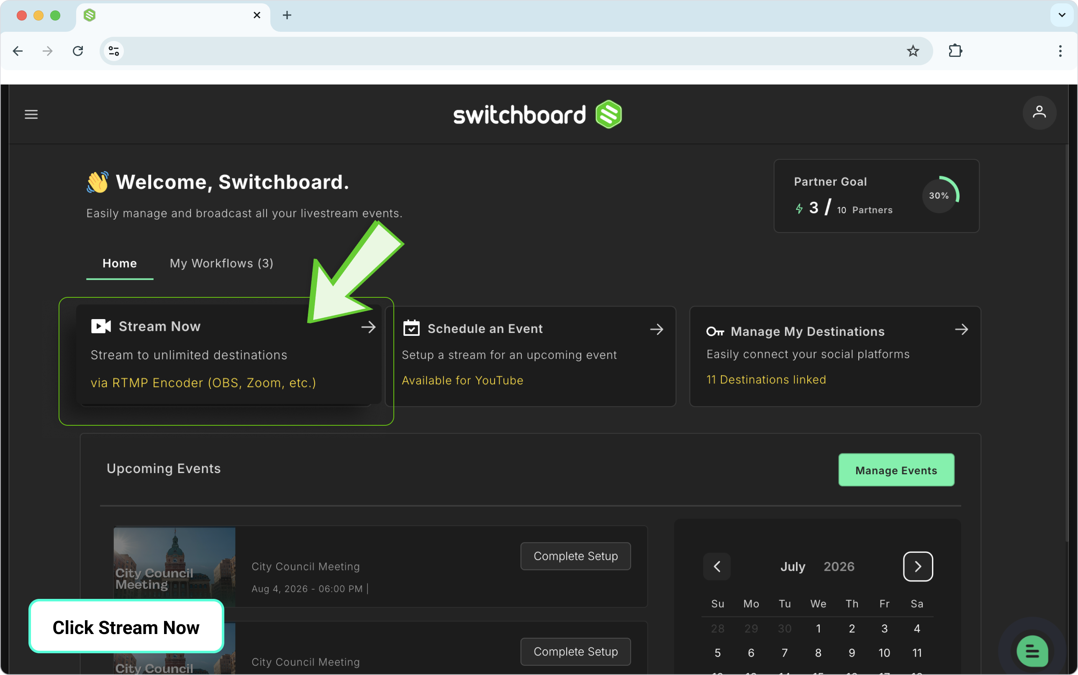The height and width of the screenshot is (675, 1078).
Task: Click the Partner Goal label
Action: click(830, 182)
